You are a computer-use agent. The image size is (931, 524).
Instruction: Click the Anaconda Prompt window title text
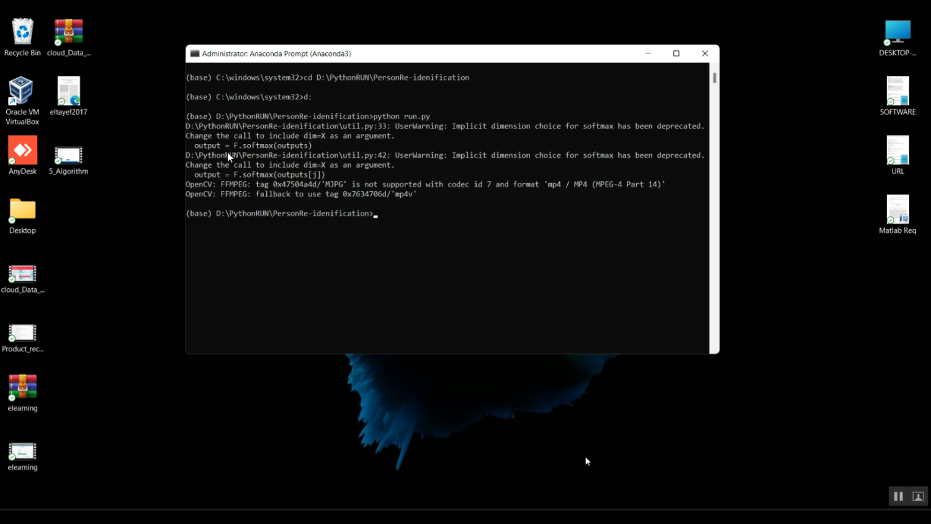coord(277,54)
